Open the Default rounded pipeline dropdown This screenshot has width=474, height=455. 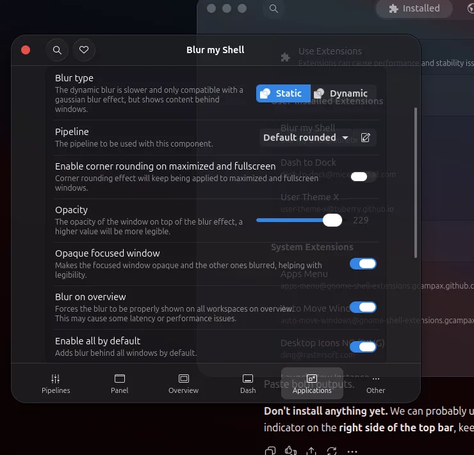[306, 138]
